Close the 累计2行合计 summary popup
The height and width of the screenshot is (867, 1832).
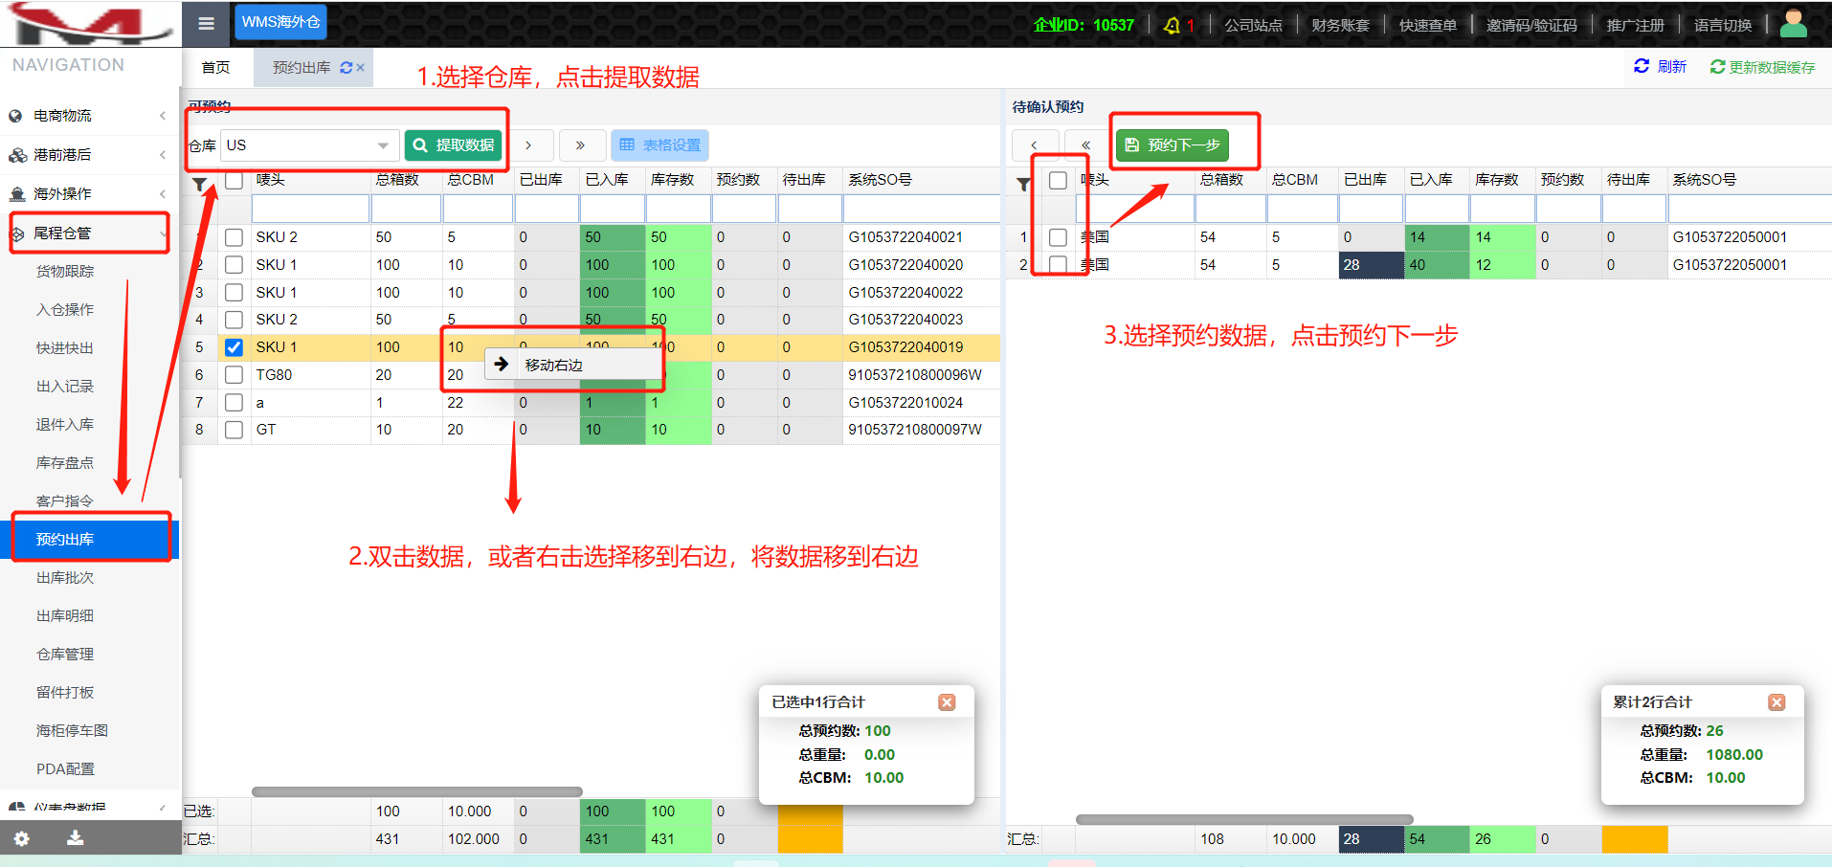1776,702
